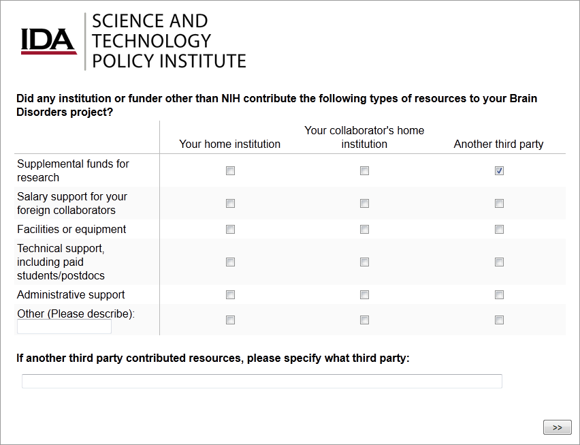Check Salary support for collaborator's home institution
The height and width of the screenshot is (445, 580).
pyautogui.click(x=364, y=204)
